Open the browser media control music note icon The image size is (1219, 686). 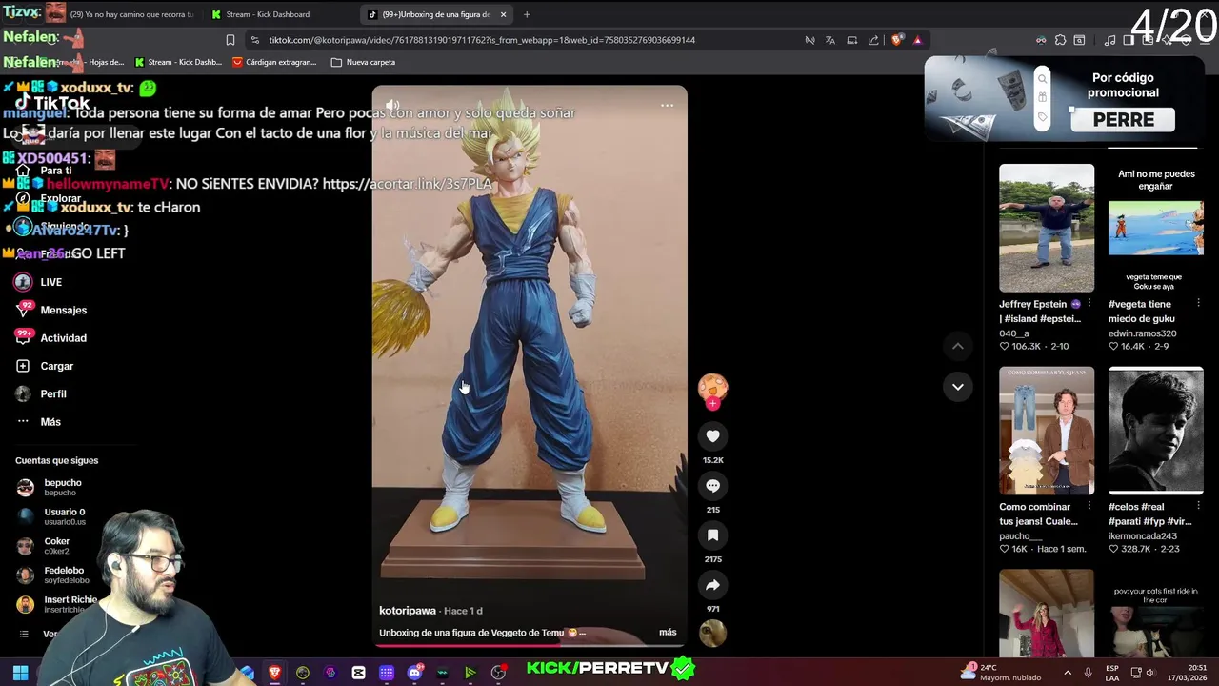click(1109, 40)
